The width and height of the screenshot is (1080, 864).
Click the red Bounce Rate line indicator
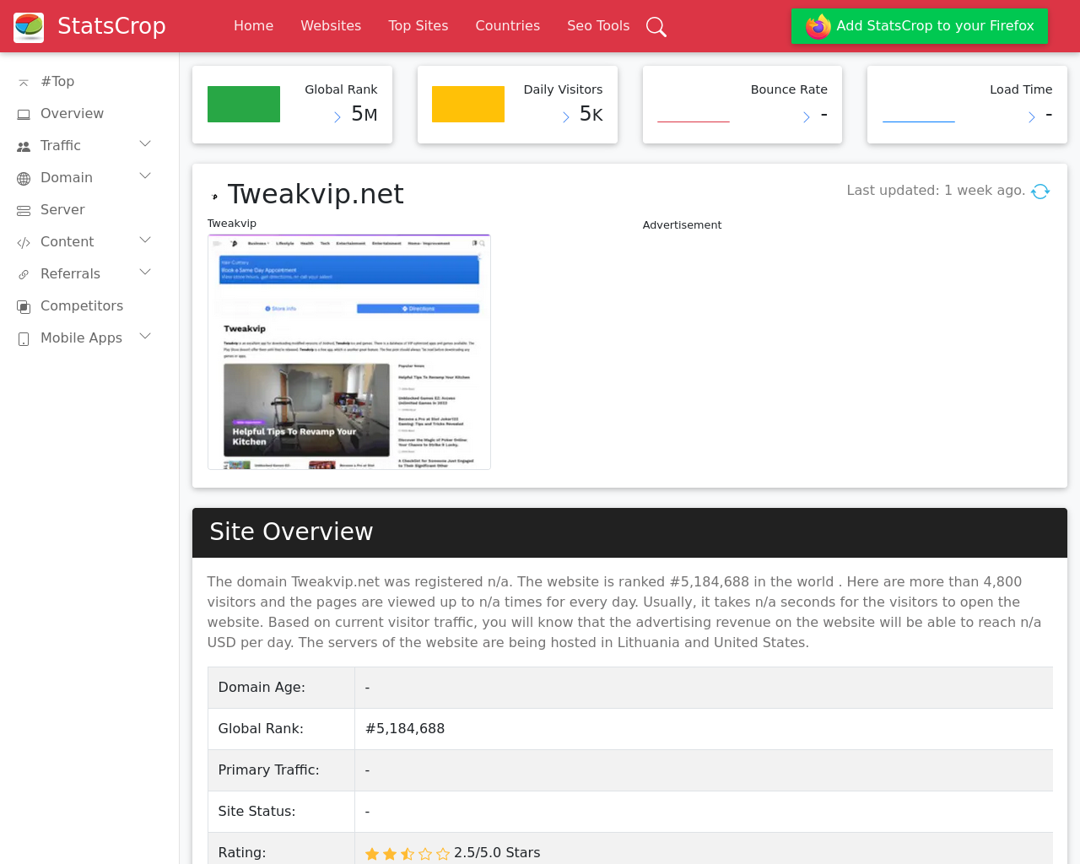[x=694, y=121]
